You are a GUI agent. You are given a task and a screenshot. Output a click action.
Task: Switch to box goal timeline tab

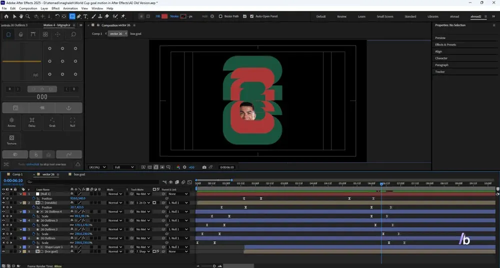pos(79,174)
